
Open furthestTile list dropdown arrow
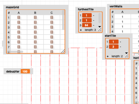100,27
